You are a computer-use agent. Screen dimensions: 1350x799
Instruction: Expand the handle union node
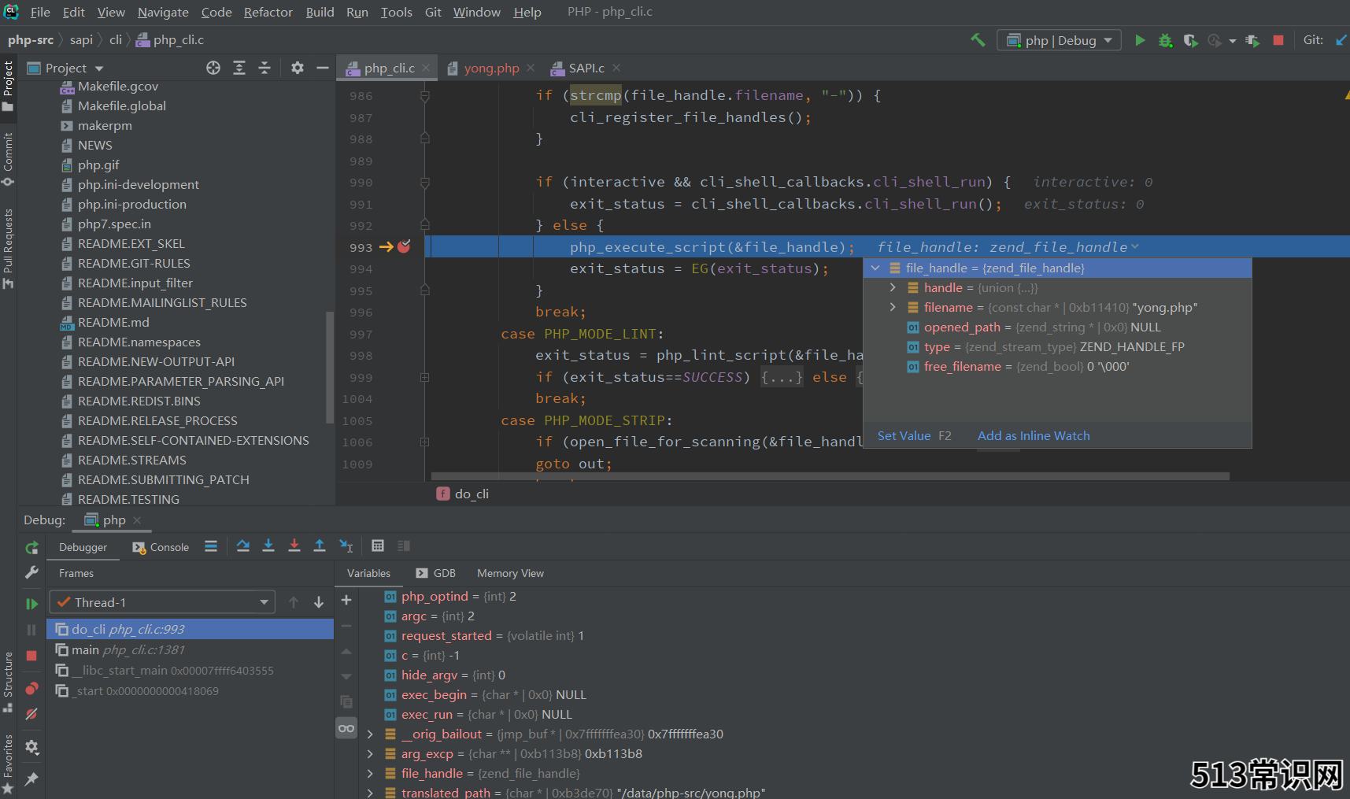(x=893, y=287)
